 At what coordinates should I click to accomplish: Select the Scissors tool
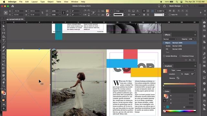tap(4, 61)
